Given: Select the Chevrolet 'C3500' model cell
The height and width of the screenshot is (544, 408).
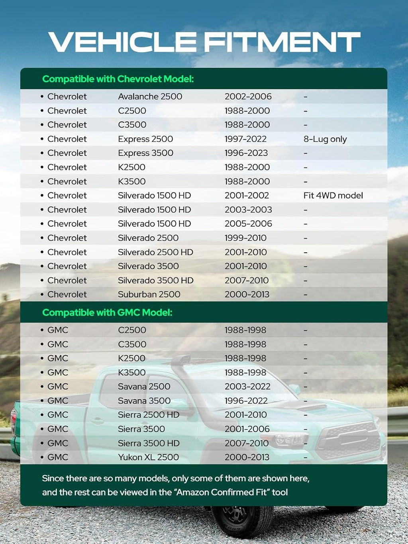Looking at the screenshot, I should [x=132, y=125].
